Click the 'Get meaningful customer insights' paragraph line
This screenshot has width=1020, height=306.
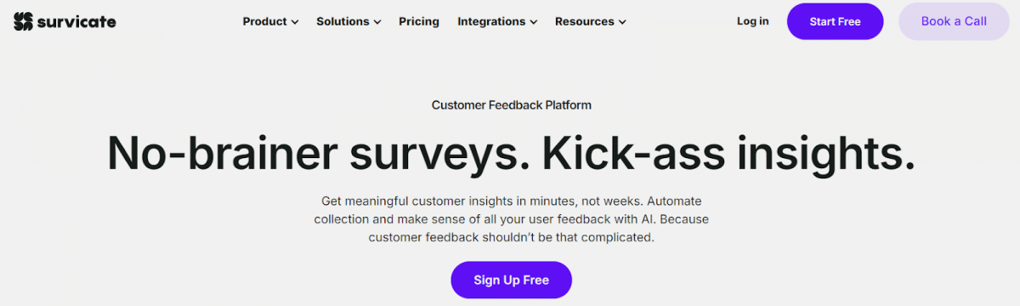[x=511, y=201]
